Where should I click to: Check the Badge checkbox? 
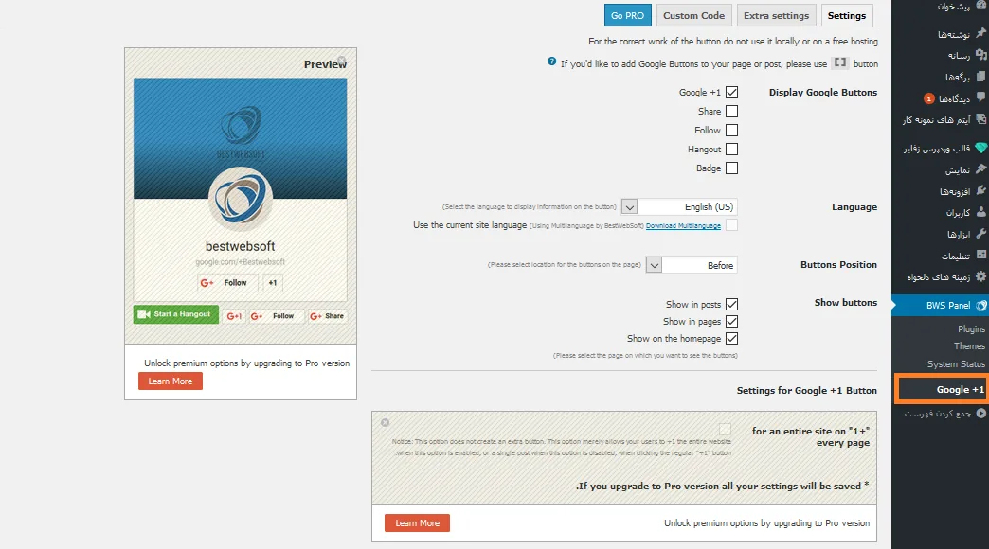click(x=731, y=168)
